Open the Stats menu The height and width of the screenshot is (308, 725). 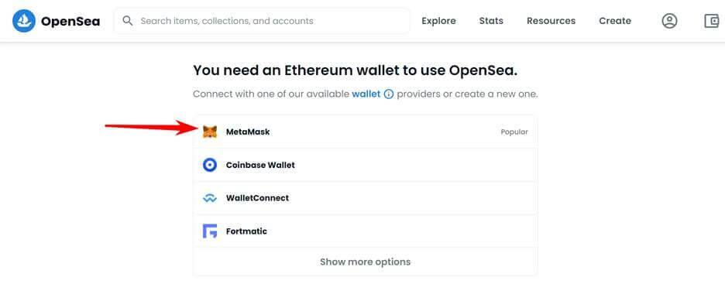click(491, 21)
